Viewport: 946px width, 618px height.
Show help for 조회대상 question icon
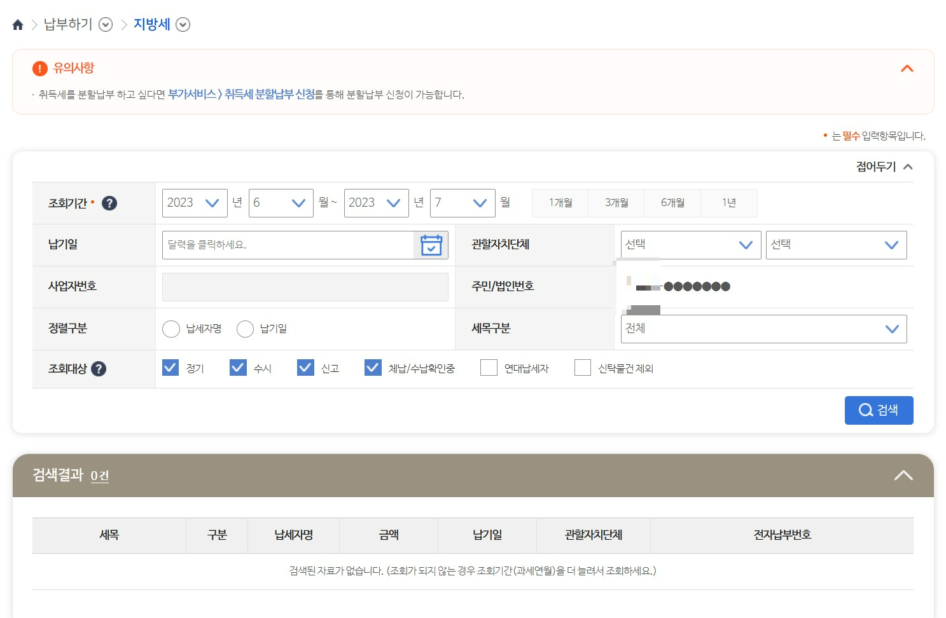pyautogui.click(x=99, y=369)
